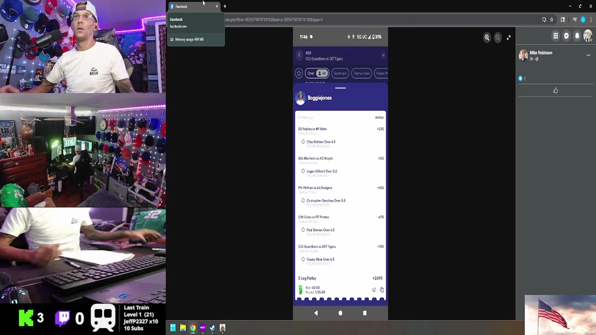Open the Facebook account profile picture menu
The image size is (596, 335).
pyautogui.click(x=588, y=36)
